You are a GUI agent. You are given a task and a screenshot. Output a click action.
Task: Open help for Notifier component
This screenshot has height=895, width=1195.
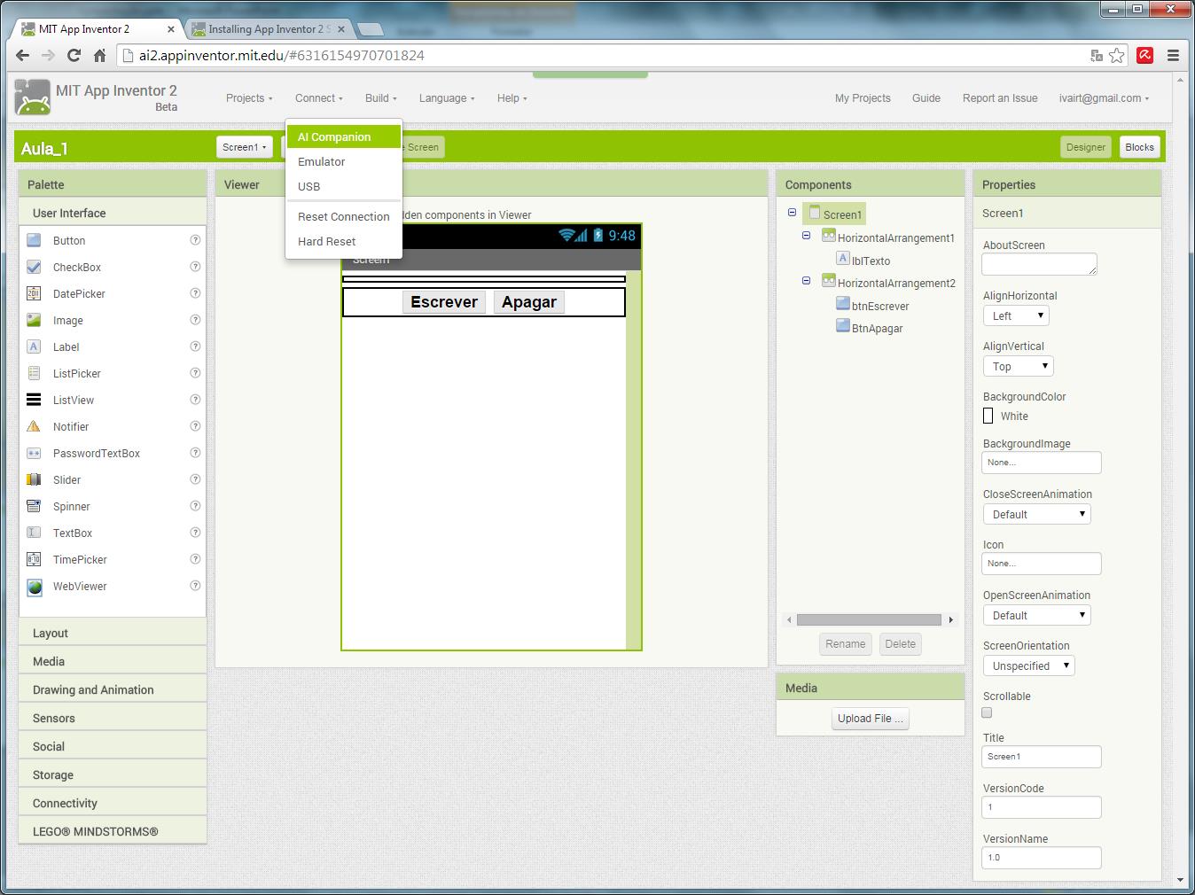click(x=195, y=426)
